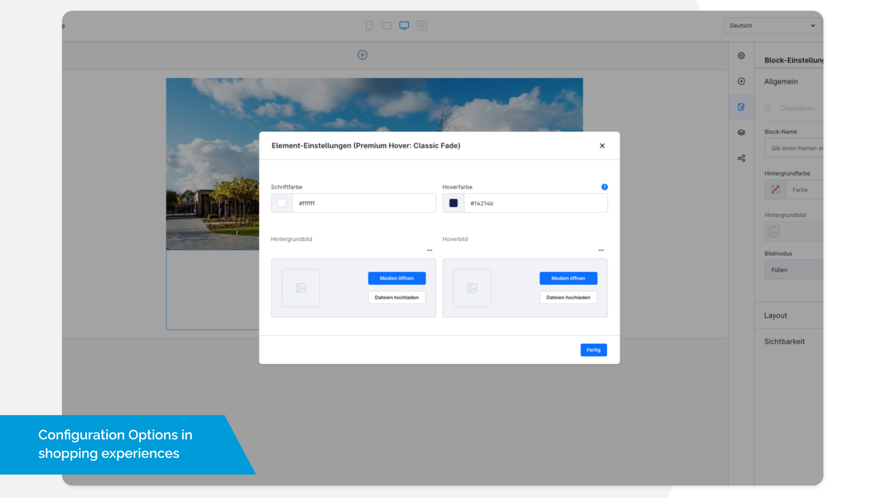Focus the Schriftfarbe hex input field
886x498 pixels.
(x=365, y=203)
